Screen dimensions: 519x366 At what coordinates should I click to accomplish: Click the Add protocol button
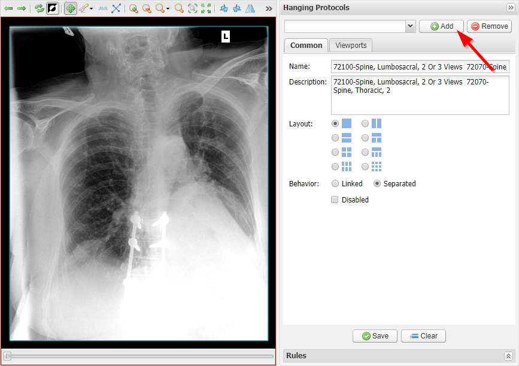pos(441,26)
